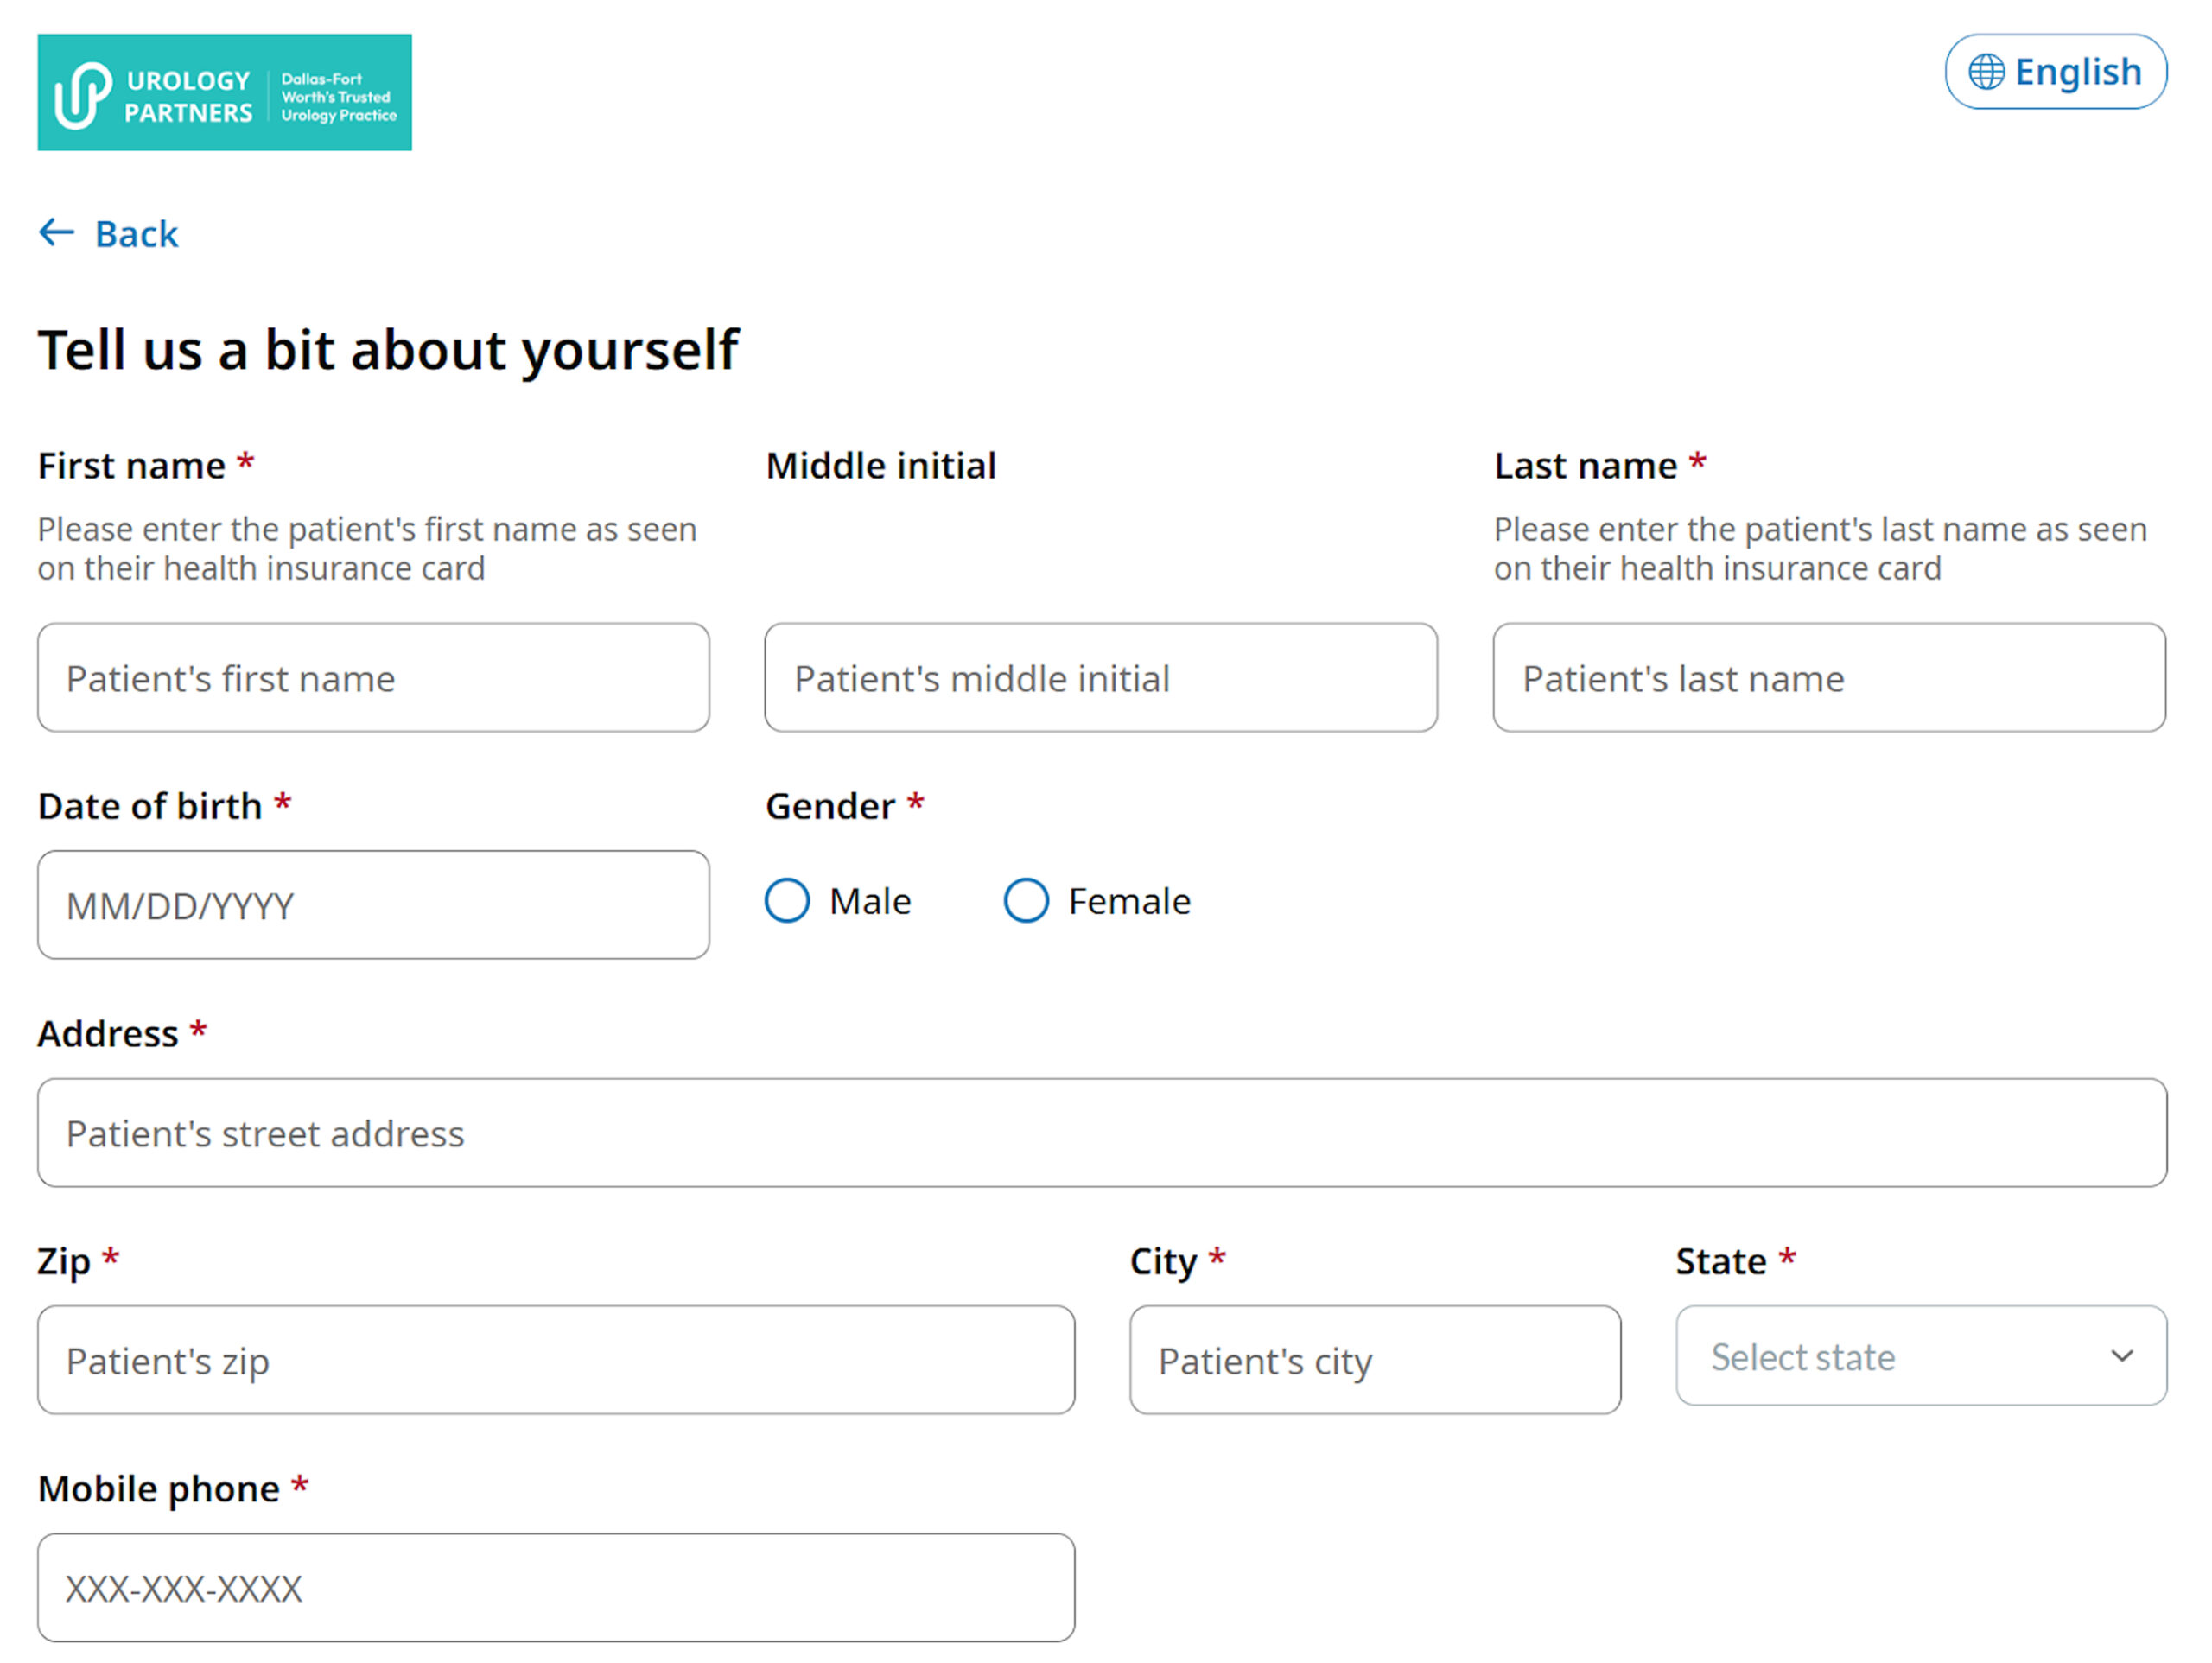Click the State dropdown chevron arrow
This screenshot has width=2212, height=1663.
(2122, 1356)
